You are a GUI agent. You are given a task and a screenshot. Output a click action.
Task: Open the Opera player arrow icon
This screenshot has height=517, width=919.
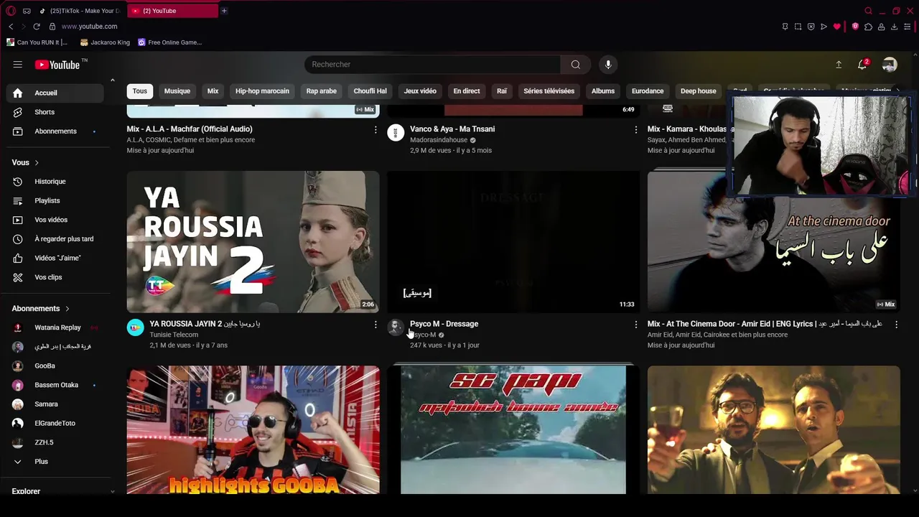click(x=824, y=27)
